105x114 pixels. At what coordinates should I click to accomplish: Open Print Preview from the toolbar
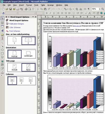tap(30, 9)
